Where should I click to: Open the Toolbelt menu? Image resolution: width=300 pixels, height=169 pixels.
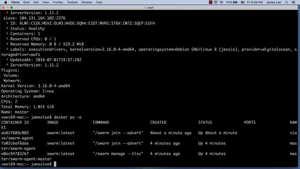(72, 2)
